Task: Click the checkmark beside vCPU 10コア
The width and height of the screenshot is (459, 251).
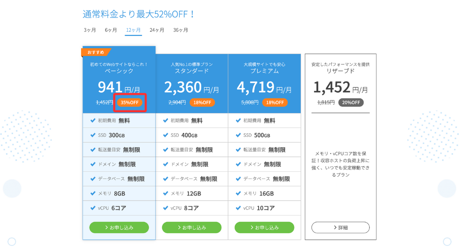Action: point(238,208)
